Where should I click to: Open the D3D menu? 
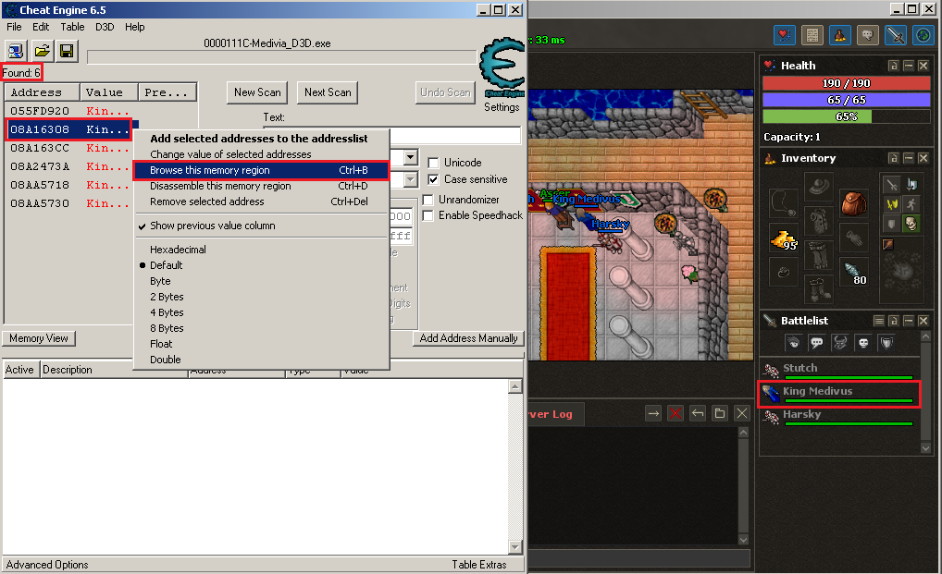point(105,27)
